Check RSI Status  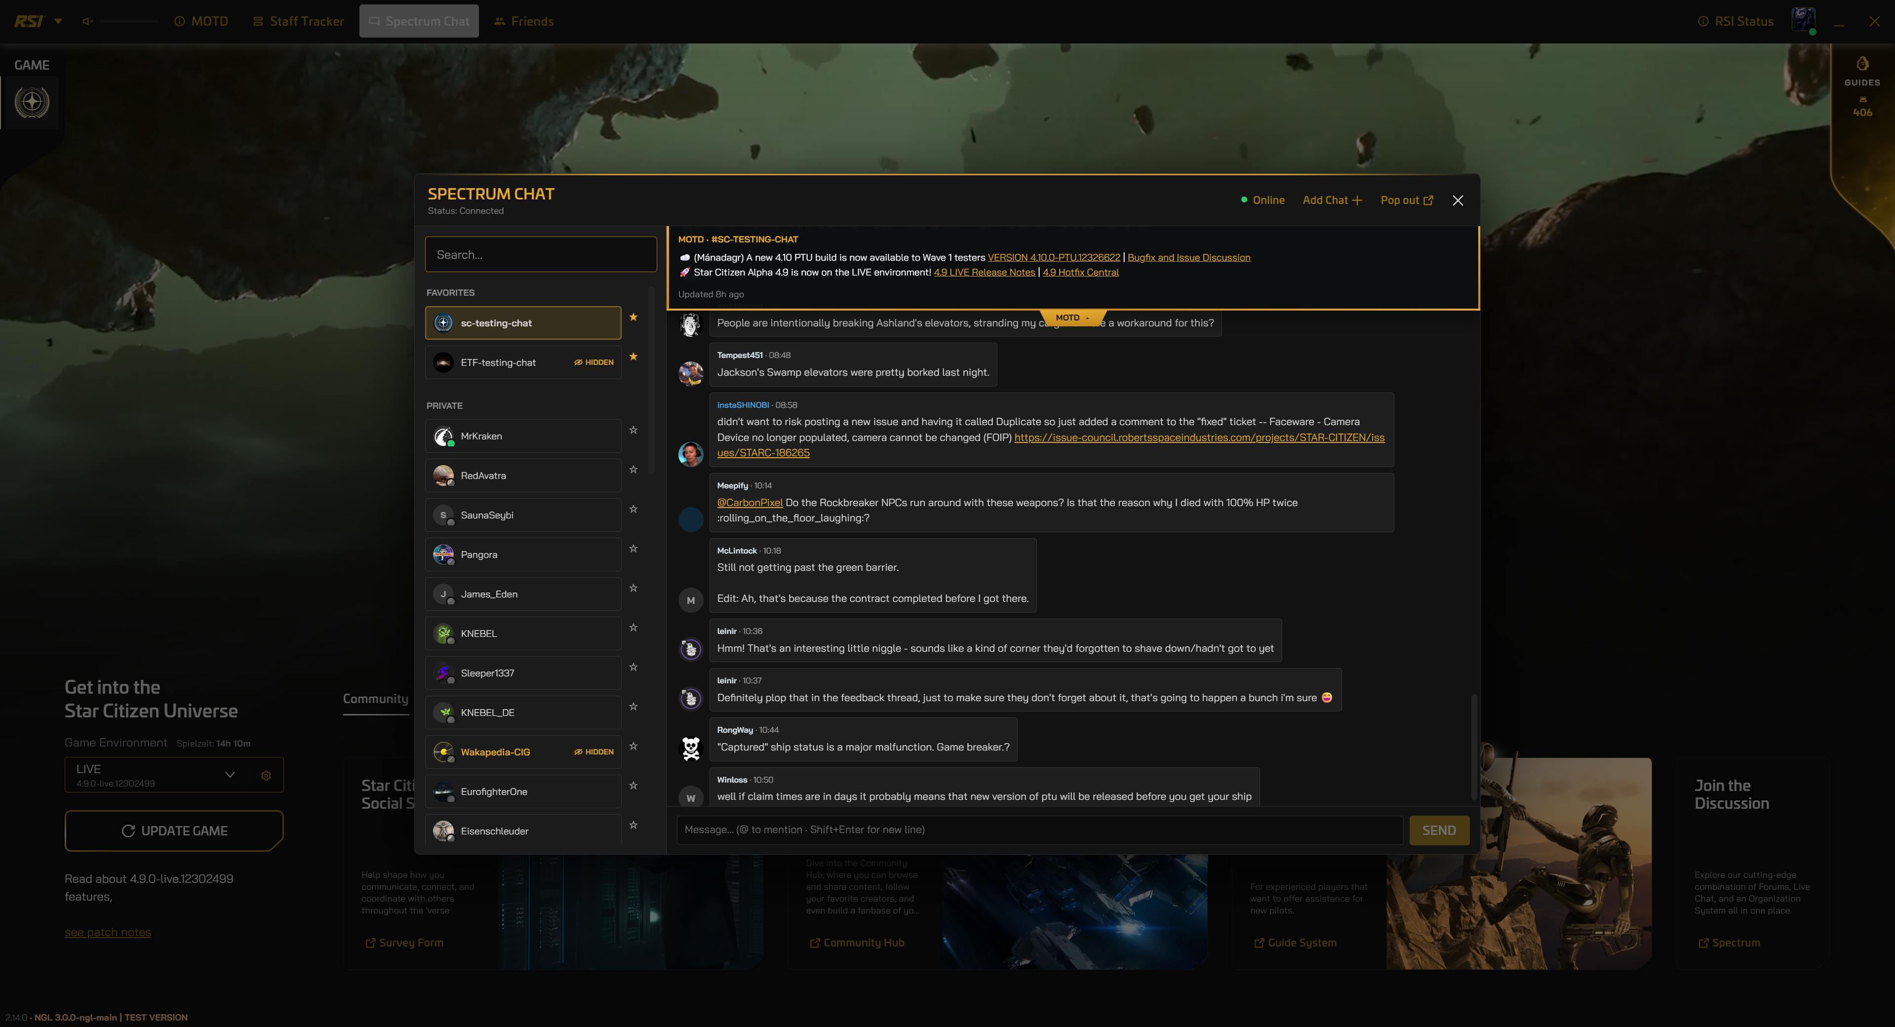[1736, 21]
